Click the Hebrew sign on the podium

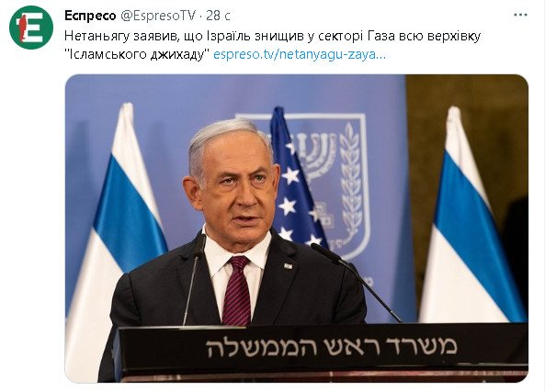(331, 346)
